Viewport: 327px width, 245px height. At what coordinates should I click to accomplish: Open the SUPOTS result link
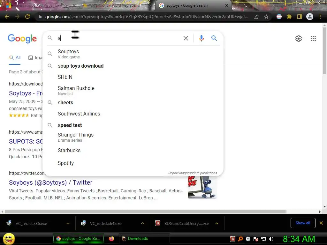[x=26, y=141]
